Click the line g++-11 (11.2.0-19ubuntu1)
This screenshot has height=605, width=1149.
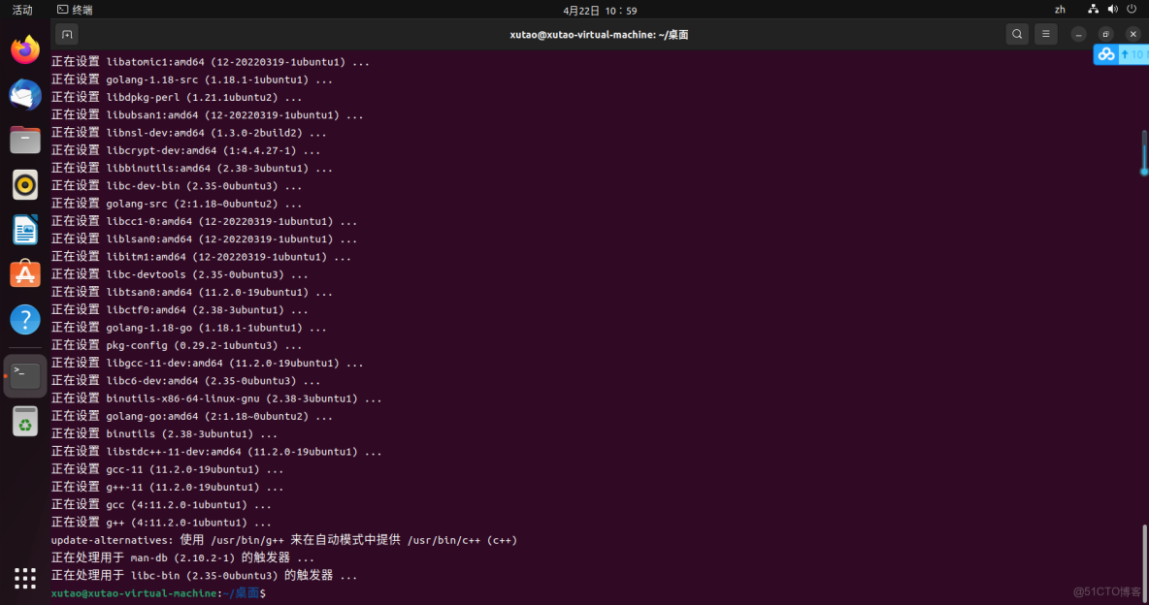[168, 487]
